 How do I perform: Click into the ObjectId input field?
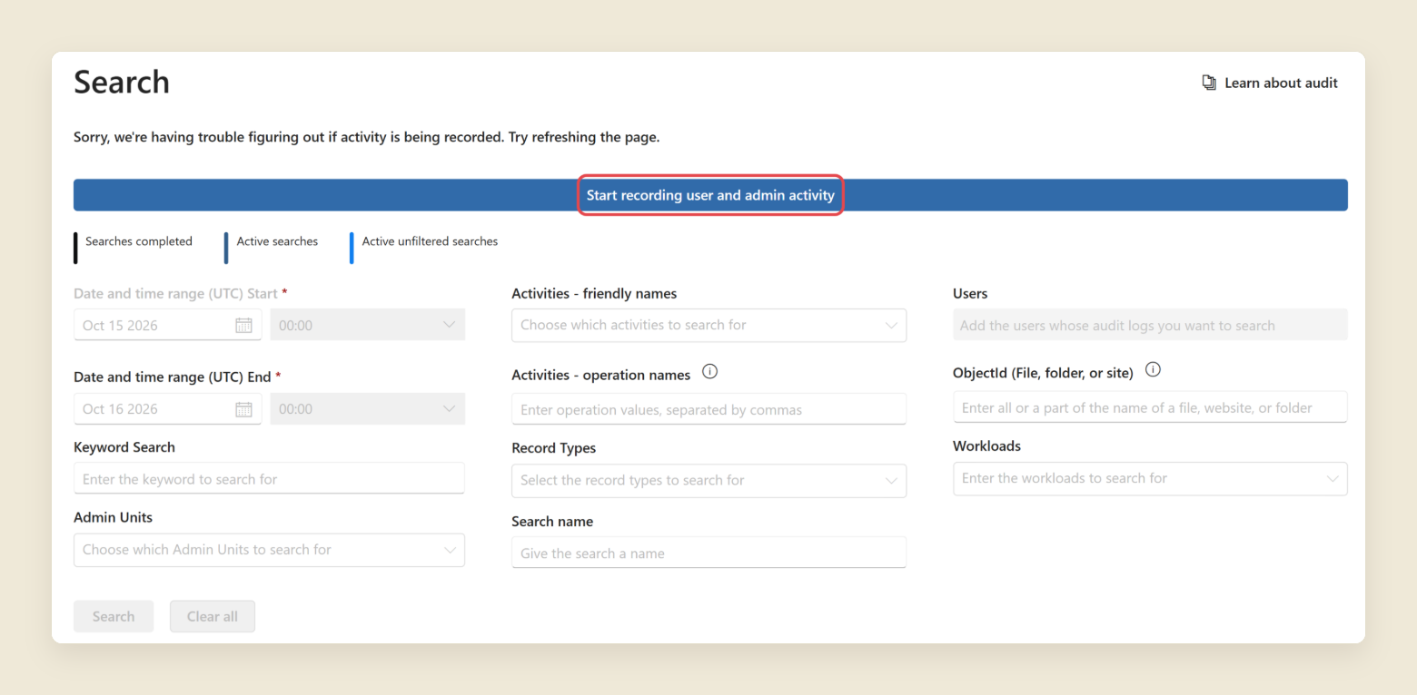pos(1150,407)
